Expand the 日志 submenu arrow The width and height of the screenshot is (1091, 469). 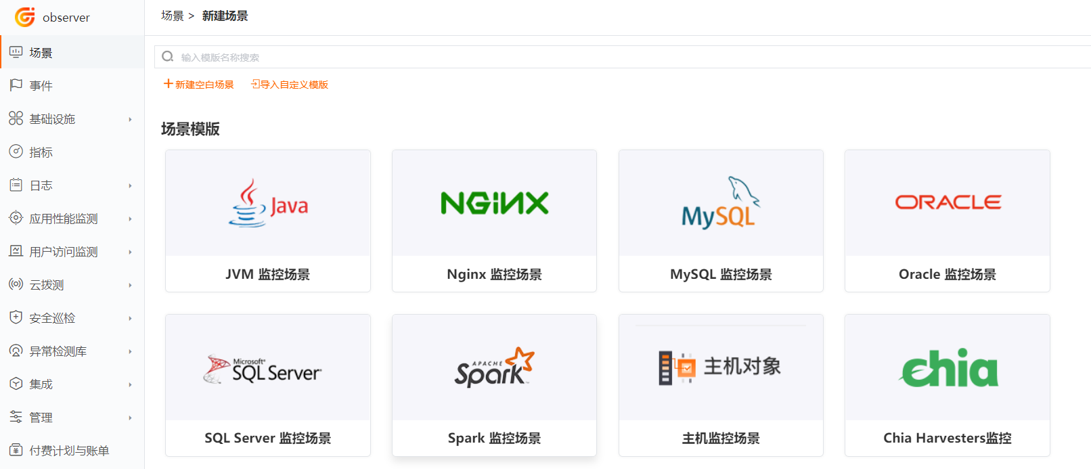click(130, 186)
